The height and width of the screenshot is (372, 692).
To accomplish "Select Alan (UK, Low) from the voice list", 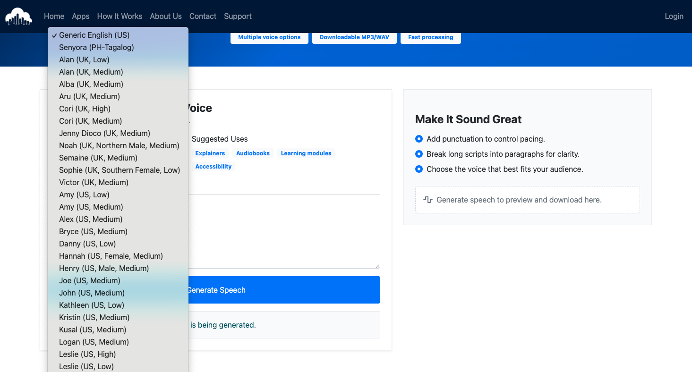I will (84, 59).
